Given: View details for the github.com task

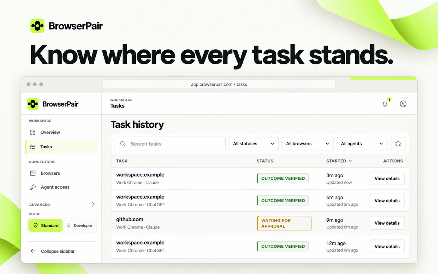Looking at the screenshot, I should 387,223.
